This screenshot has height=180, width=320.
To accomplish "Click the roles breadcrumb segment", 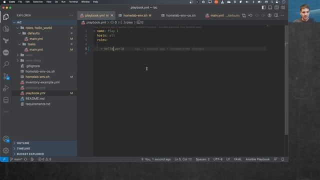I will [126, 22].
